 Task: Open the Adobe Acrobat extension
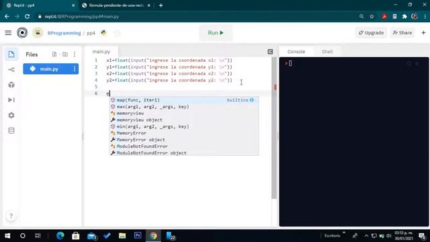384,16
